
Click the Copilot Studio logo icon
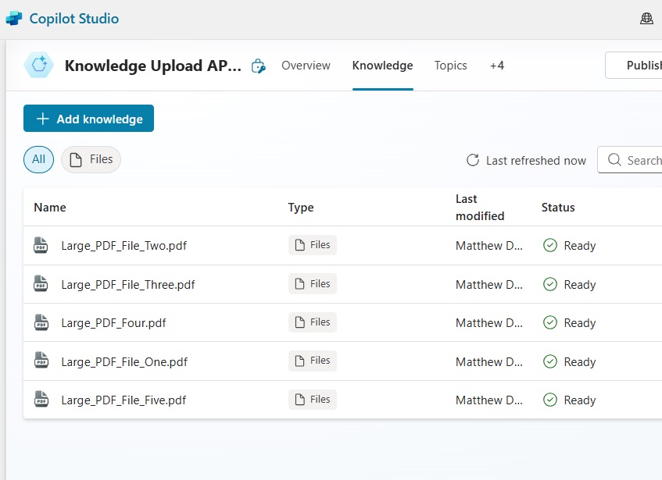click(14, 19)
